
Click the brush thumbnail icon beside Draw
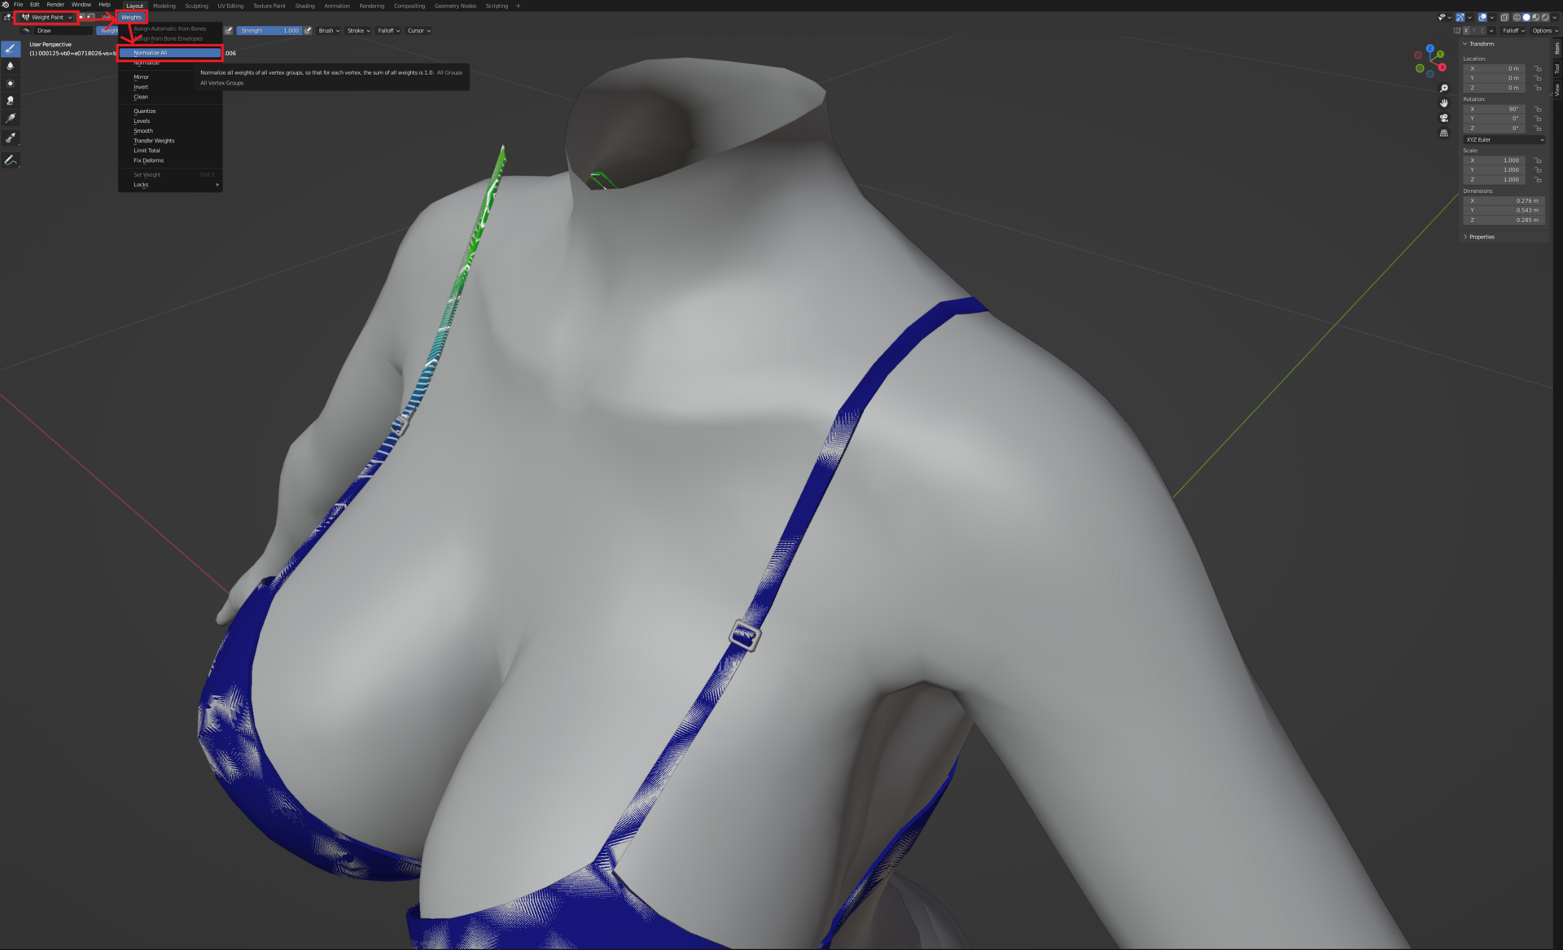point(27,30)
